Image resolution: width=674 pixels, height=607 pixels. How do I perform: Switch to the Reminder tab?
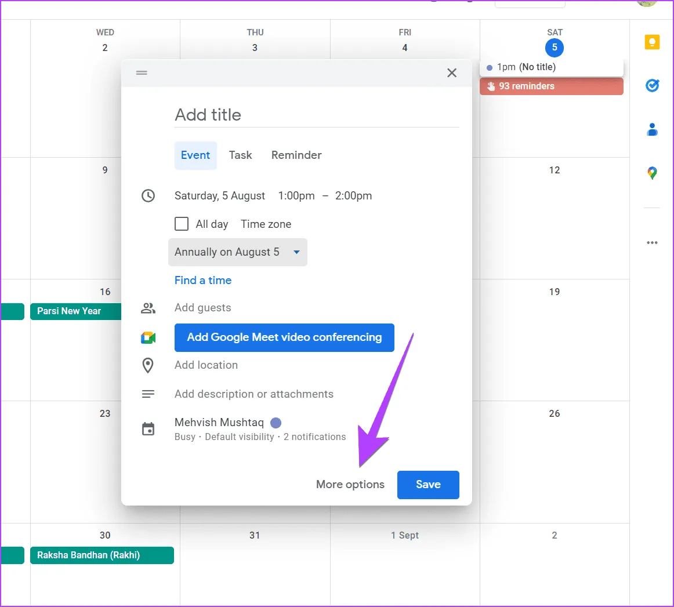[x=296, y=155]
